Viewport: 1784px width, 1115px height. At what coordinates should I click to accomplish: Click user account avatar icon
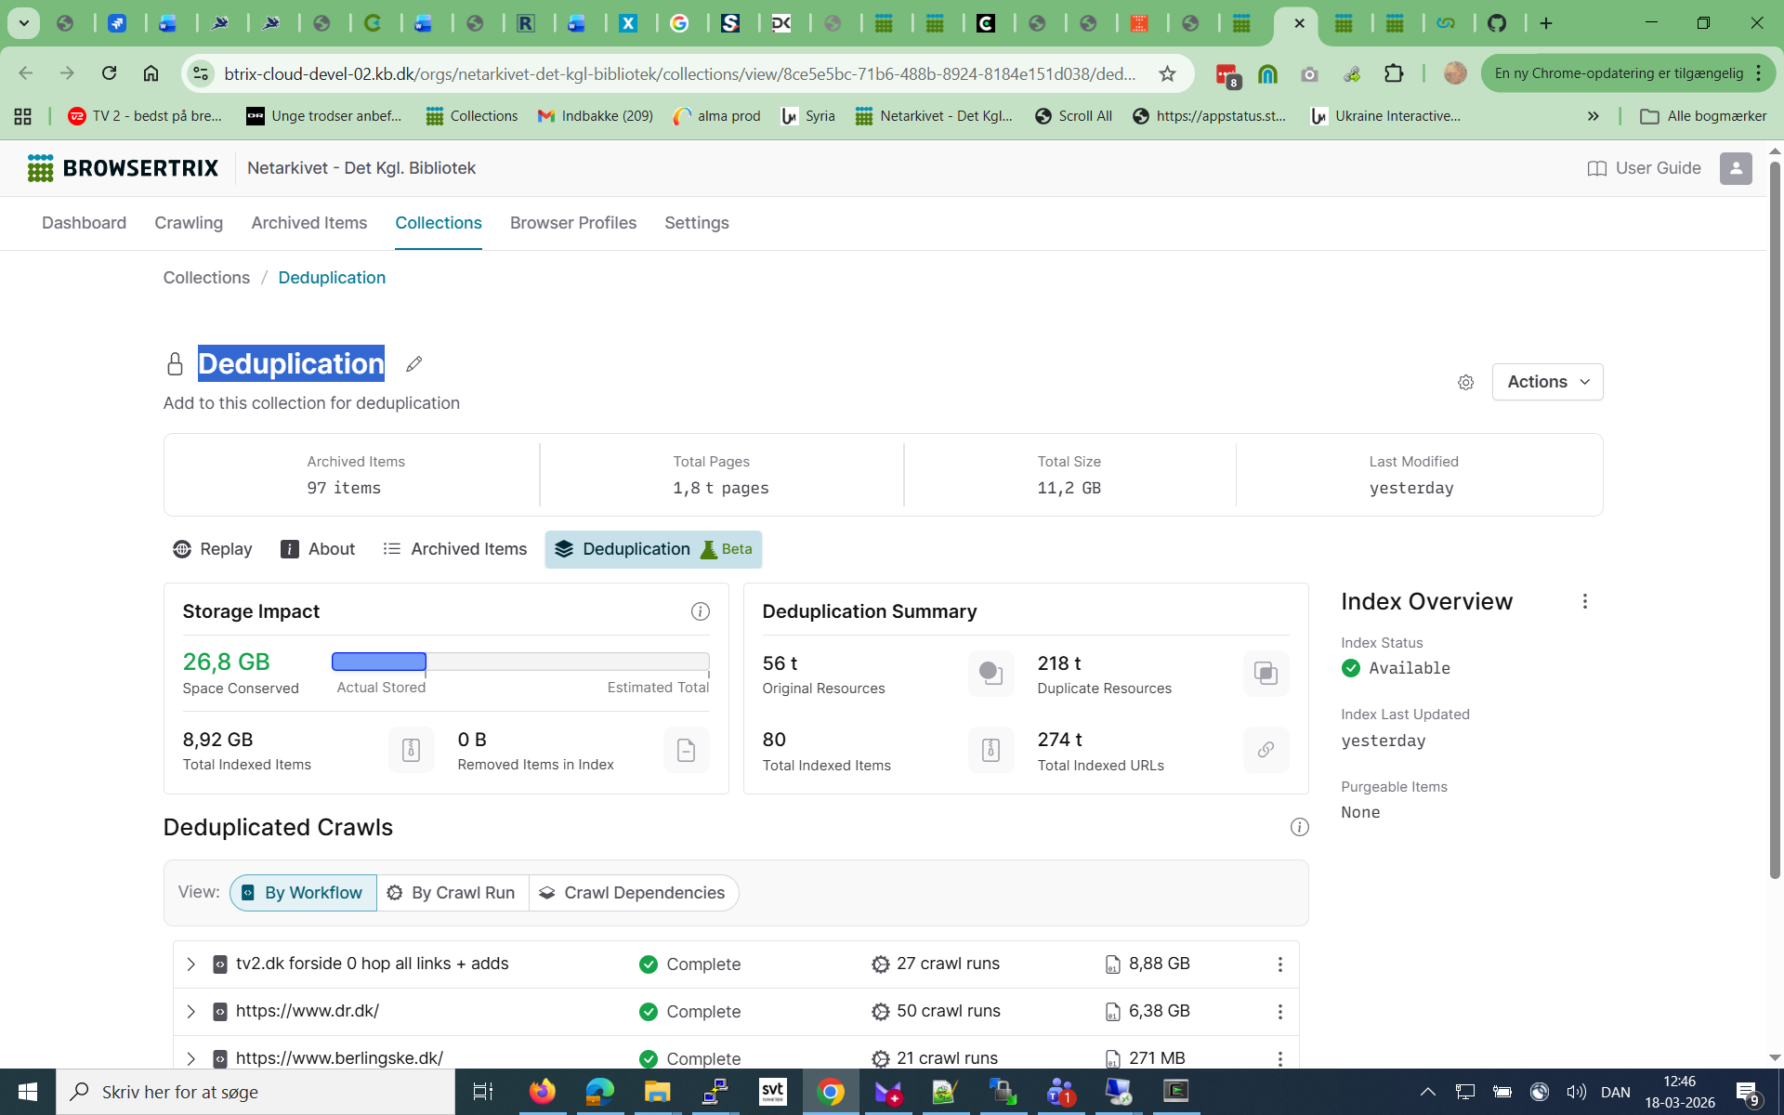[x=1735, y=168]
